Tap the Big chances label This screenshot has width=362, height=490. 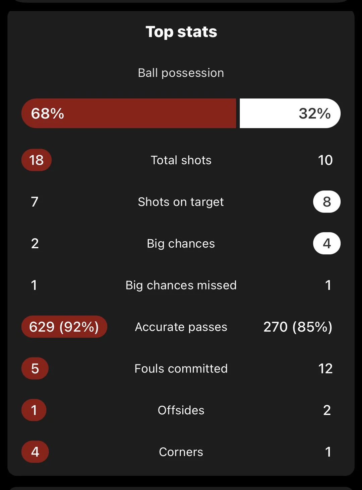[181, 244]
